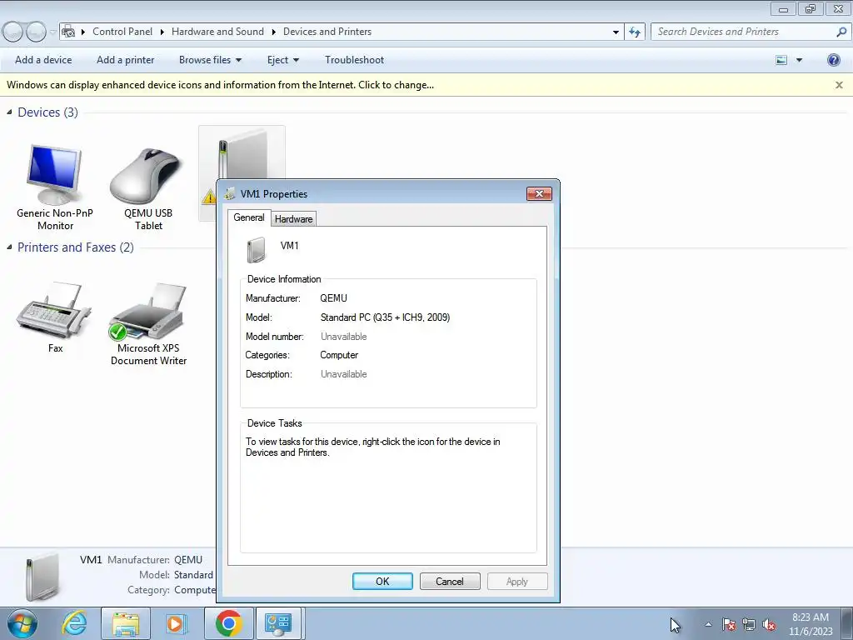Click the Standard PC (Q35 + ICH9, 2009) value
This screenshot has height=640, width=853.
click(x=385, y=317)
